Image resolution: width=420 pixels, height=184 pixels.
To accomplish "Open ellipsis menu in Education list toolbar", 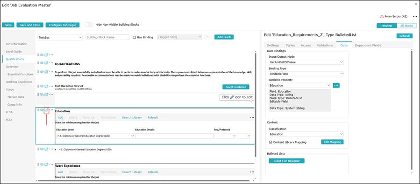I will [252, 117].
